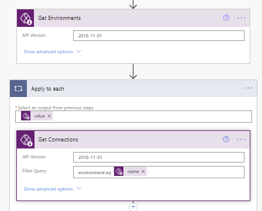
Task: Click the Get Connections API Version field
Action: pos(158,157)
